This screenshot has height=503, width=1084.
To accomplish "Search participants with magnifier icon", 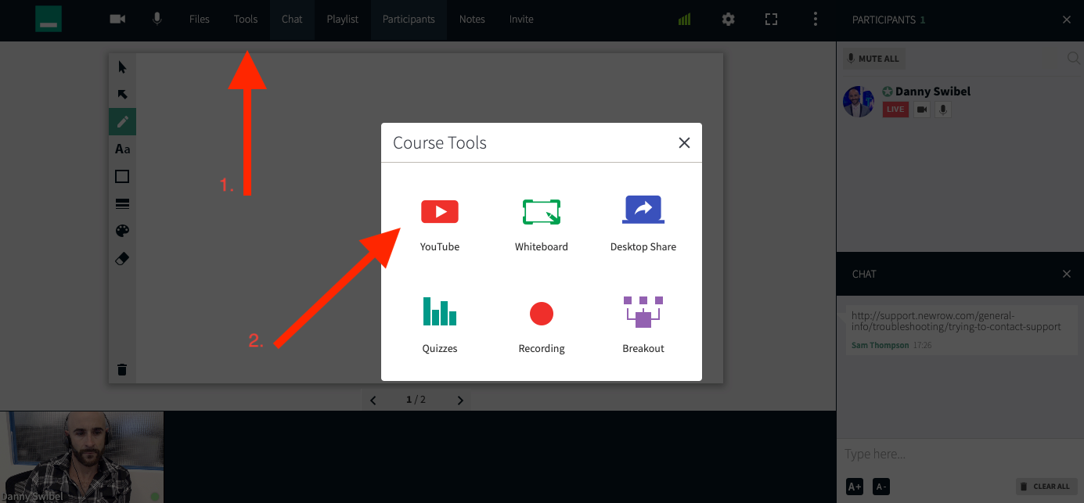I will pos(1073,58).
